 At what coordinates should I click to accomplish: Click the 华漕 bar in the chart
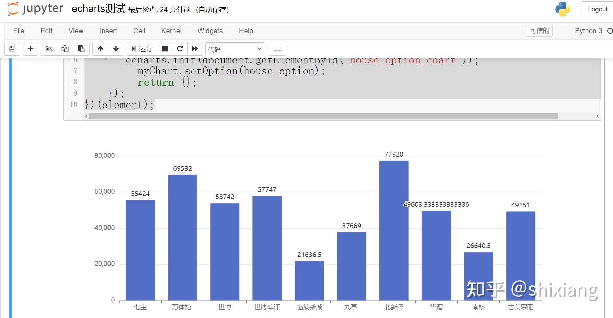(x=436, y=256)
